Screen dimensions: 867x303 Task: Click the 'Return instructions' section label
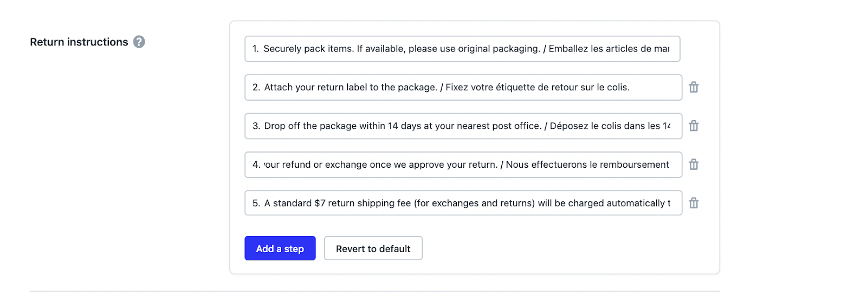(x=79, y=42)
